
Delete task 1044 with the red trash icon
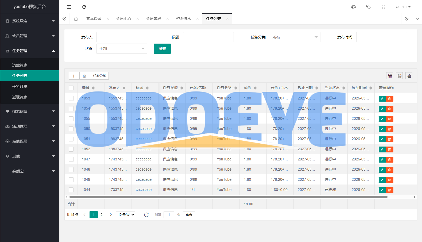[x=390, y=190]
